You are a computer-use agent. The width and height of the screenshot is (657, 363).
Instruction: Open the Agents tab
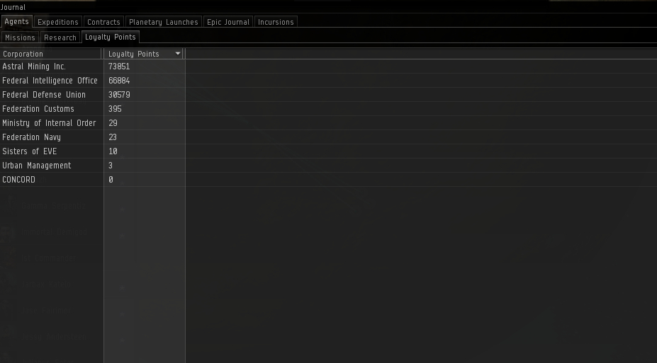[x=16, y=22]
